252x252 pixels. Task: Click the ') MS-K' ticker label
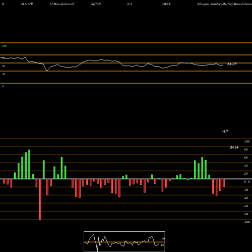coord(166,4)
